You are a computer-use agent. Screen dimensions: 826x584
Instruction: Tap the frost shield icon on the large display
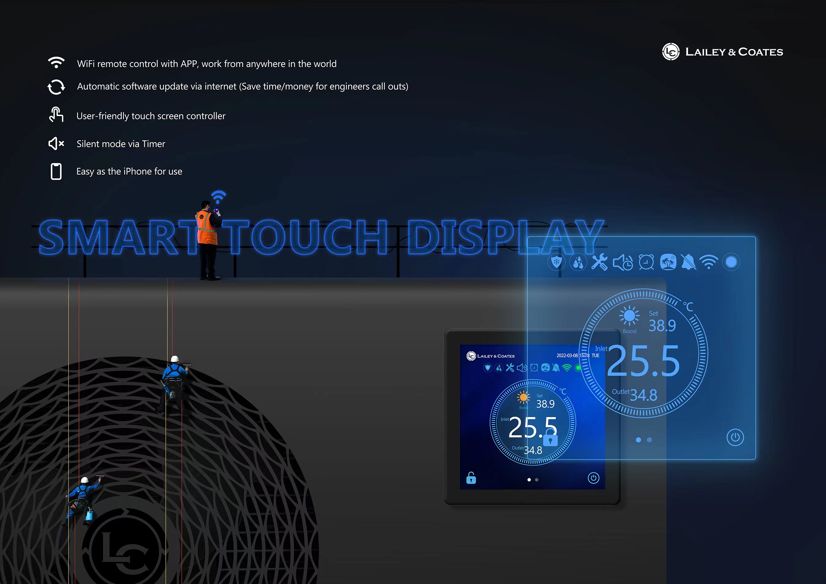coord(556,262)
